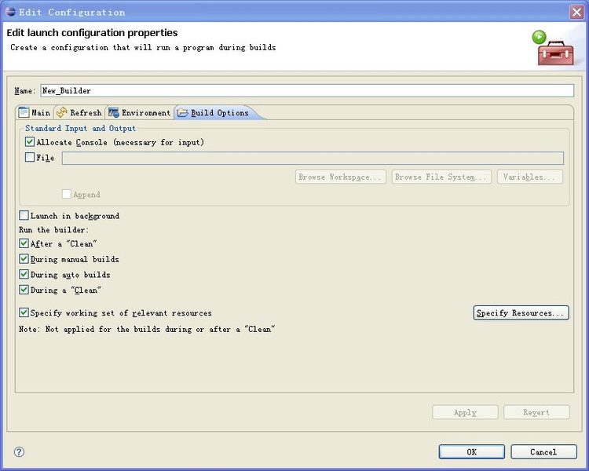Click the Name field containing New_Builder
The height and width of the screenshot is (471, 589).
click(307, 90)
